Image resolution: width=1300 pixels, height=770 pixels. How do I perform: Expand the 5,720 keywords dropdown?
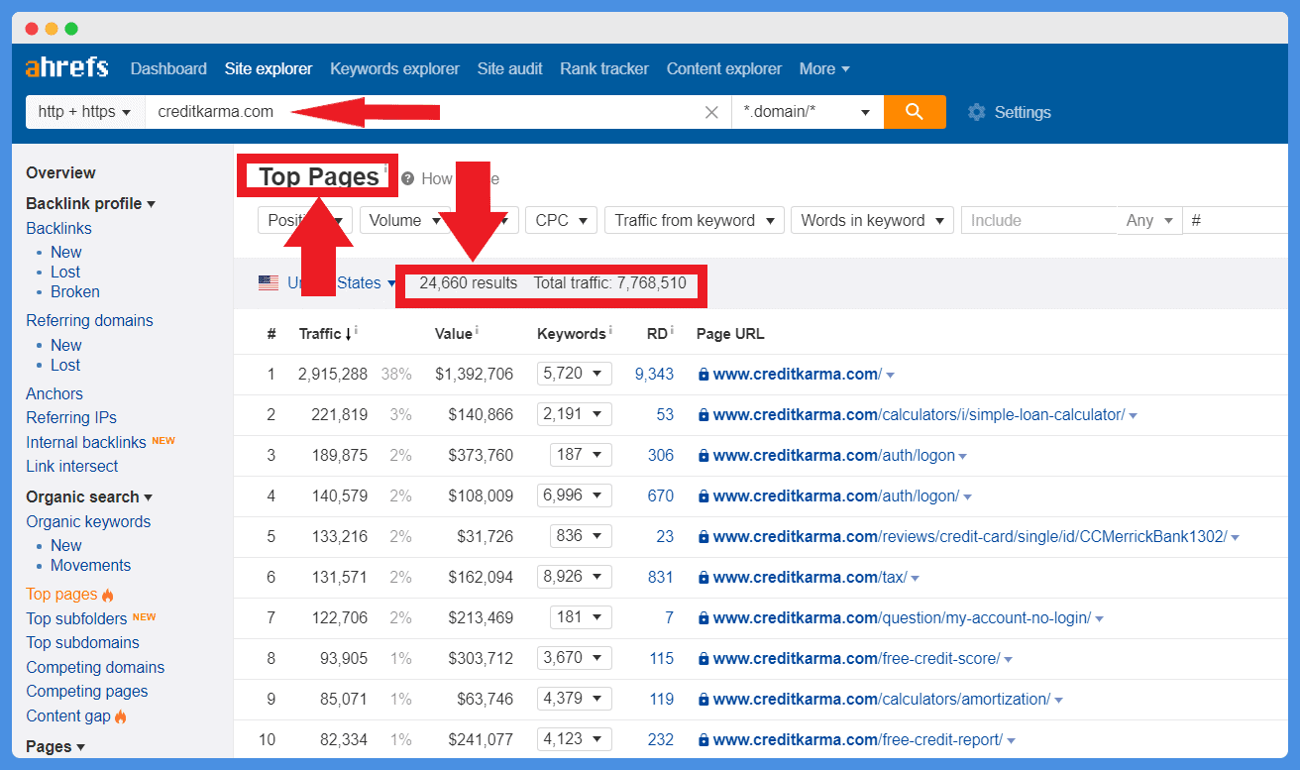coord(575,374)
